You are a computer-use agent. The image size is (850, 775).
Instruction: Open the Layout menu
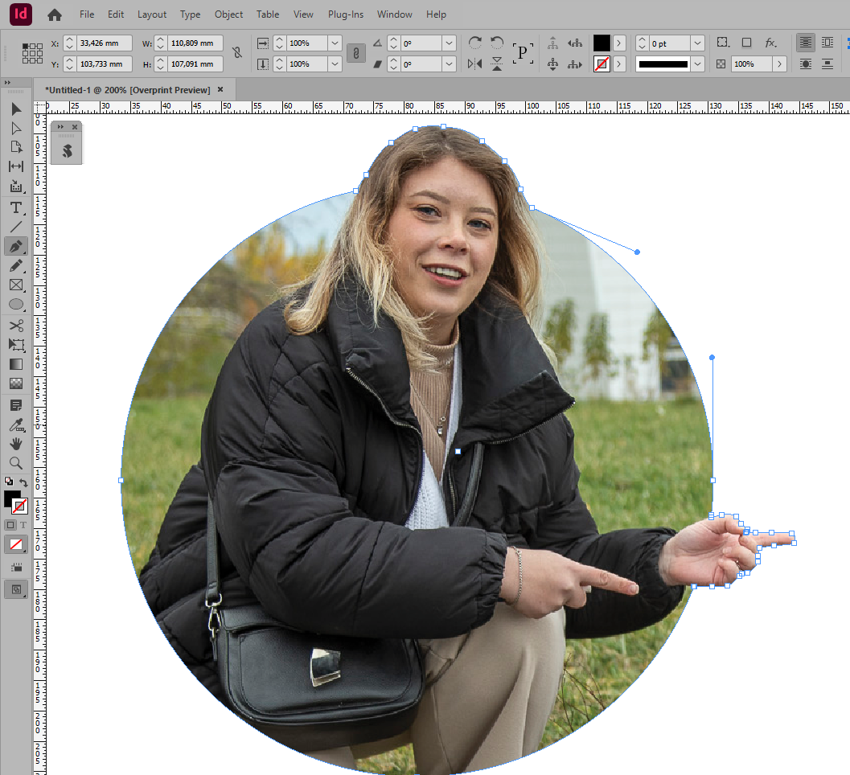click(x=152, y=14)
